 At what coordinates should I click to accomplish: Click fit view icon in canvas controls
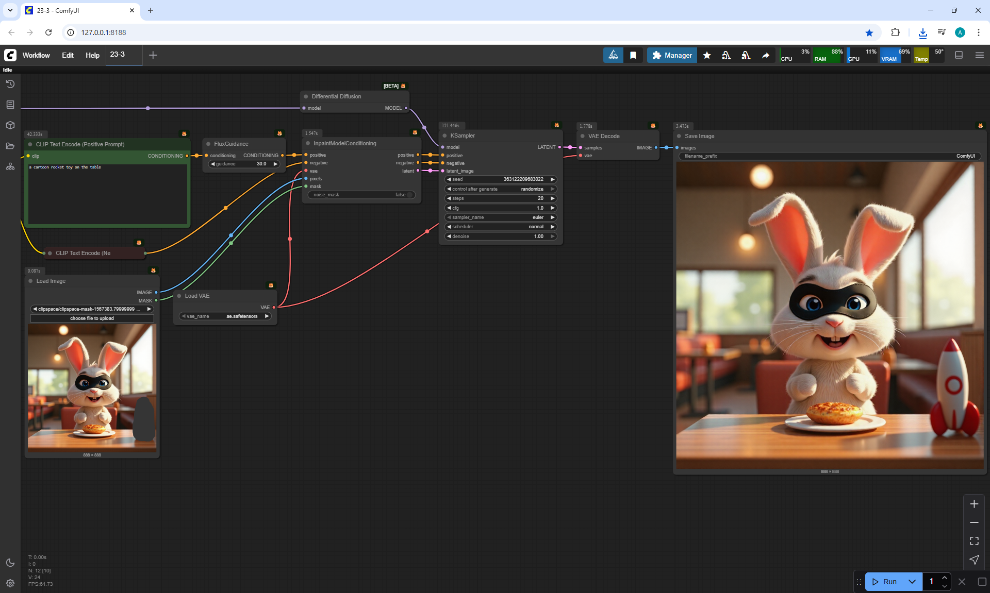(974, 541)
